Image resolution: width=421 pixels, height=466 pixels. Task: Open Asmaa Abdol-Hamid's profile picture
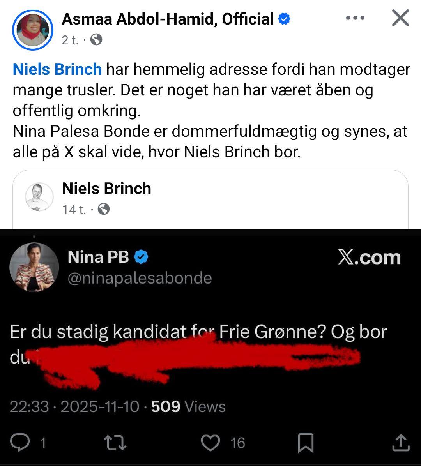click(x=33, y=30)
